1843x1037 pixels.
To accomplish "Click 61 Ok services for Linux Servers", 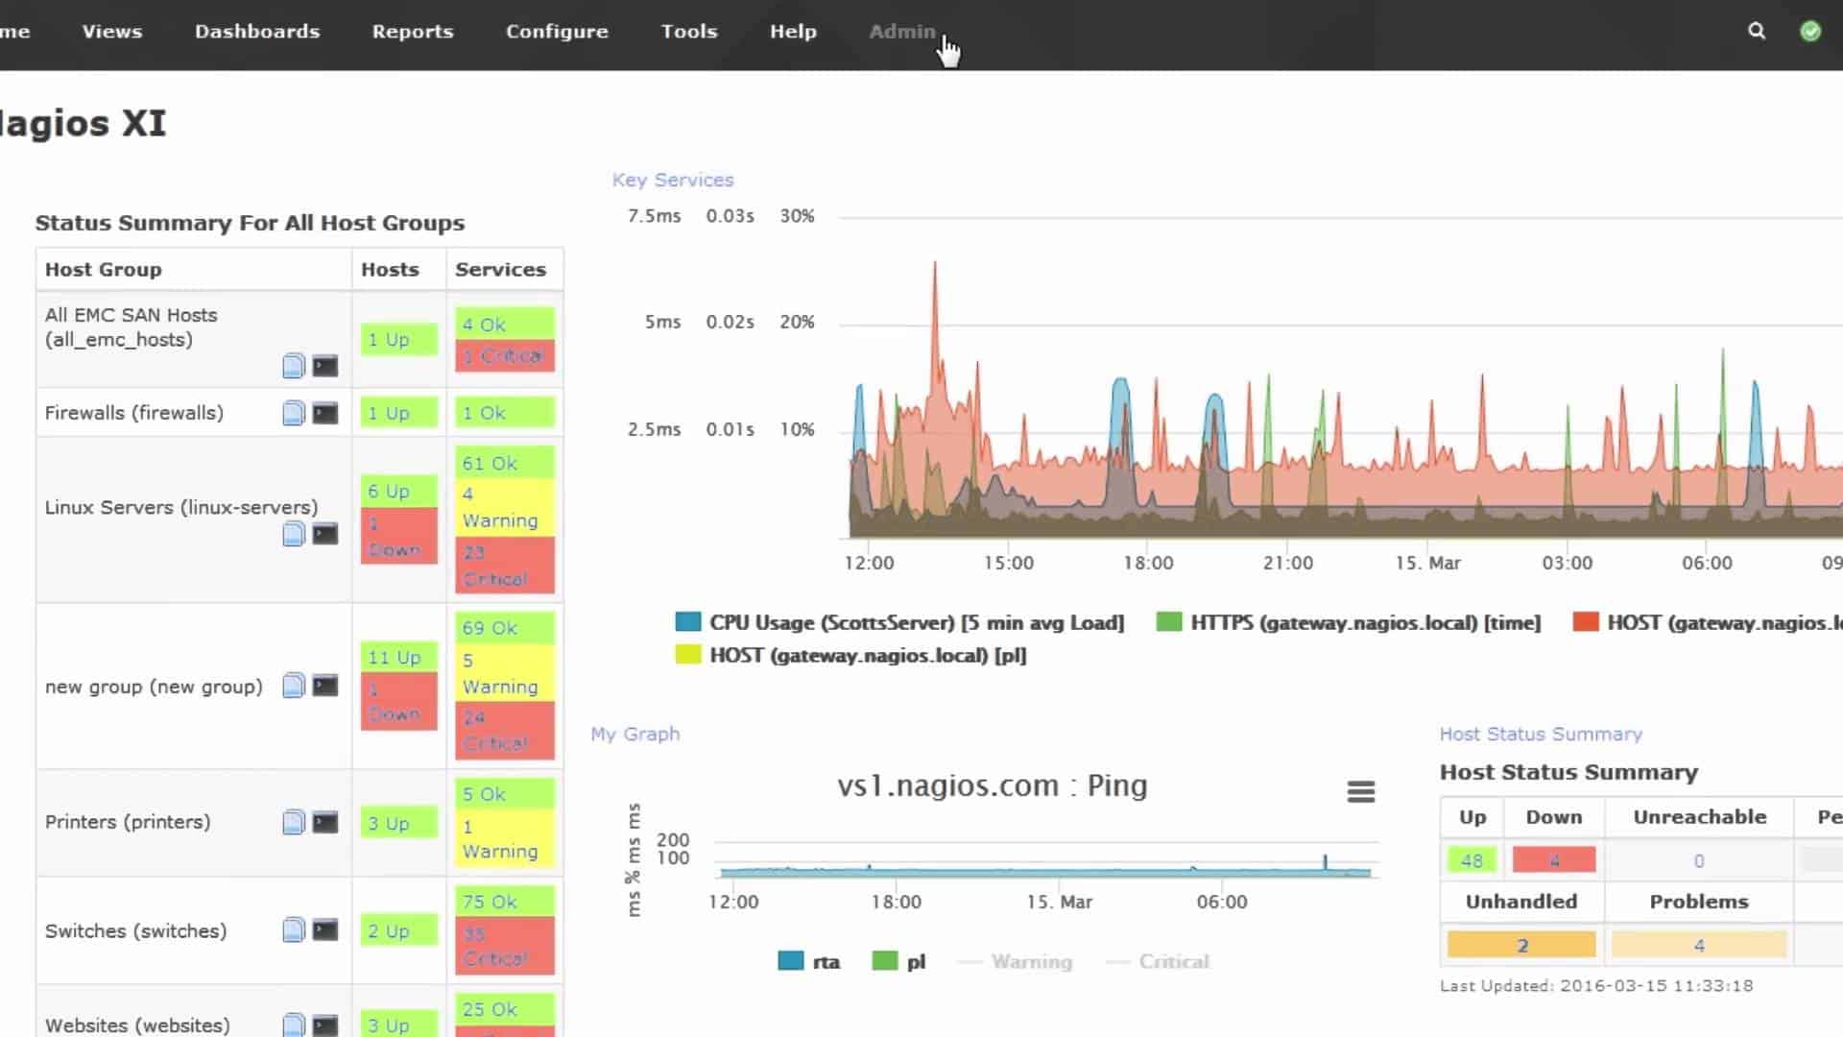I will tap(505, 463).
